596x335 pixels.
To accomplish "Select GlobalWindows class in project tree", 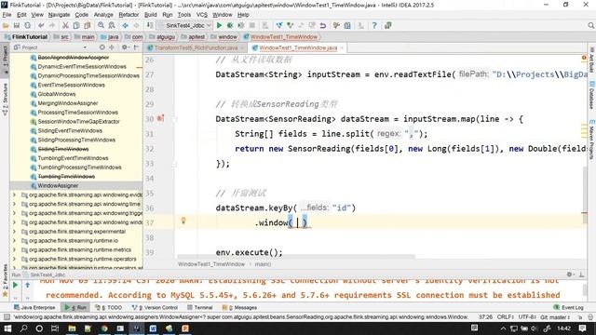I will (x=57, y=94).
